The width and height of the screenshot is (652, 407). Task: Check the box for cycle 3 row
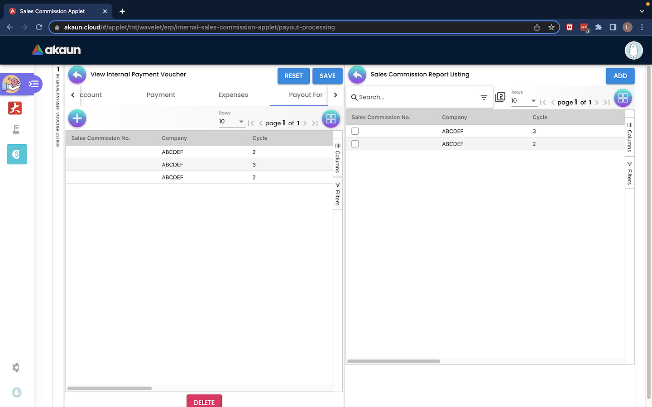[x=355, y=131]
